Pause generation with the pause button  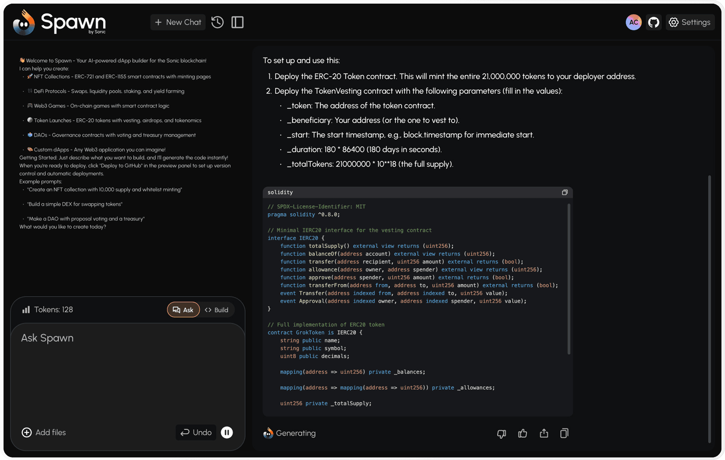point(227,432)
